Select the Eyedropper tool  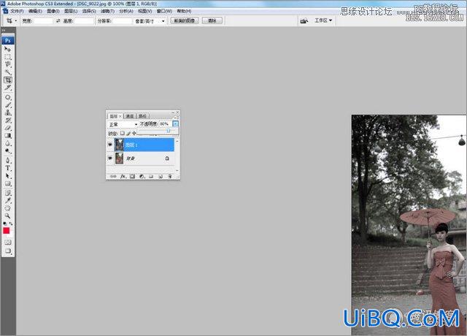tap(7, 200)
